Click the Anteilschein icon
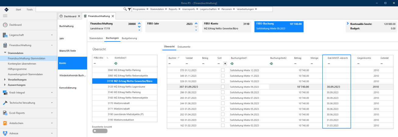Image resolution: width=398 pixels, height=137 pixels. 5,123
